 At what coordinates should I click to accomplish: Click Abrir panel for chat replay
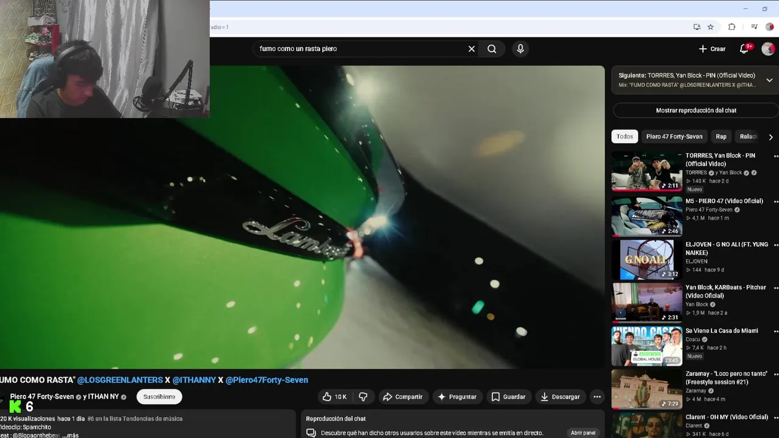click(x=582, y=433)
